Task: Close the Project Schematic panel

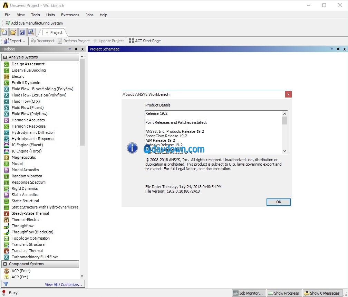Action: point(345,49)
